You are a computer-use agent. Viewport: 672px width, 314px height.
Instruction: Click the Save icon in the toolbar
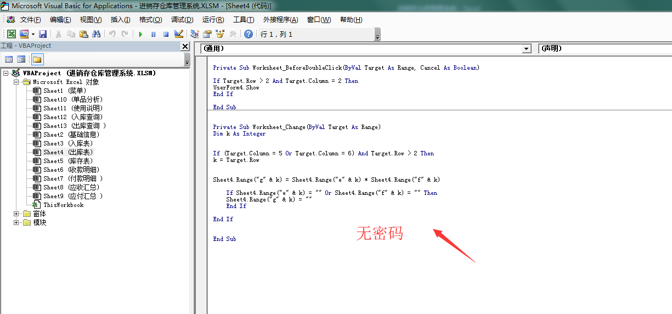coord(43,34)
